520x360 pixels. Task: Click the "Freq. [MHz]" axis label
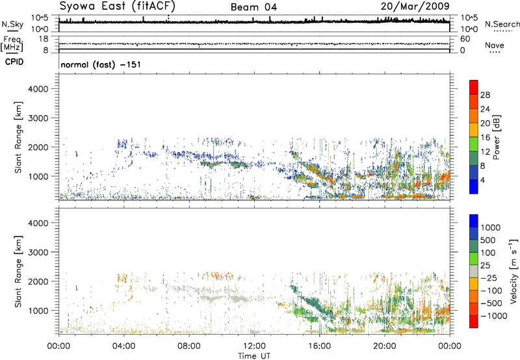tap(12, 44)
